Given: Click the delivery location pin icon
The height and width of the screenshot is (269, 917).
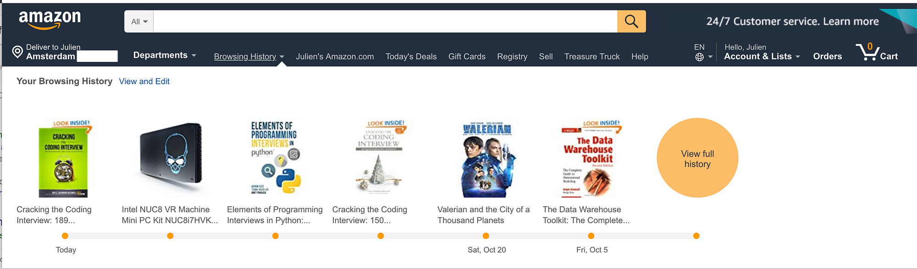Looking at the screenshot, I should (x=17, y=52).
